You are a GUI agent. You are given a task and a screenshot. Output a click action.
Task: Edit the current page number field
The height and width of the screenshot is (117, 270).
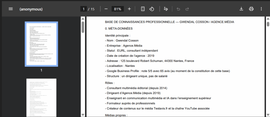click(x=84, y=9)
